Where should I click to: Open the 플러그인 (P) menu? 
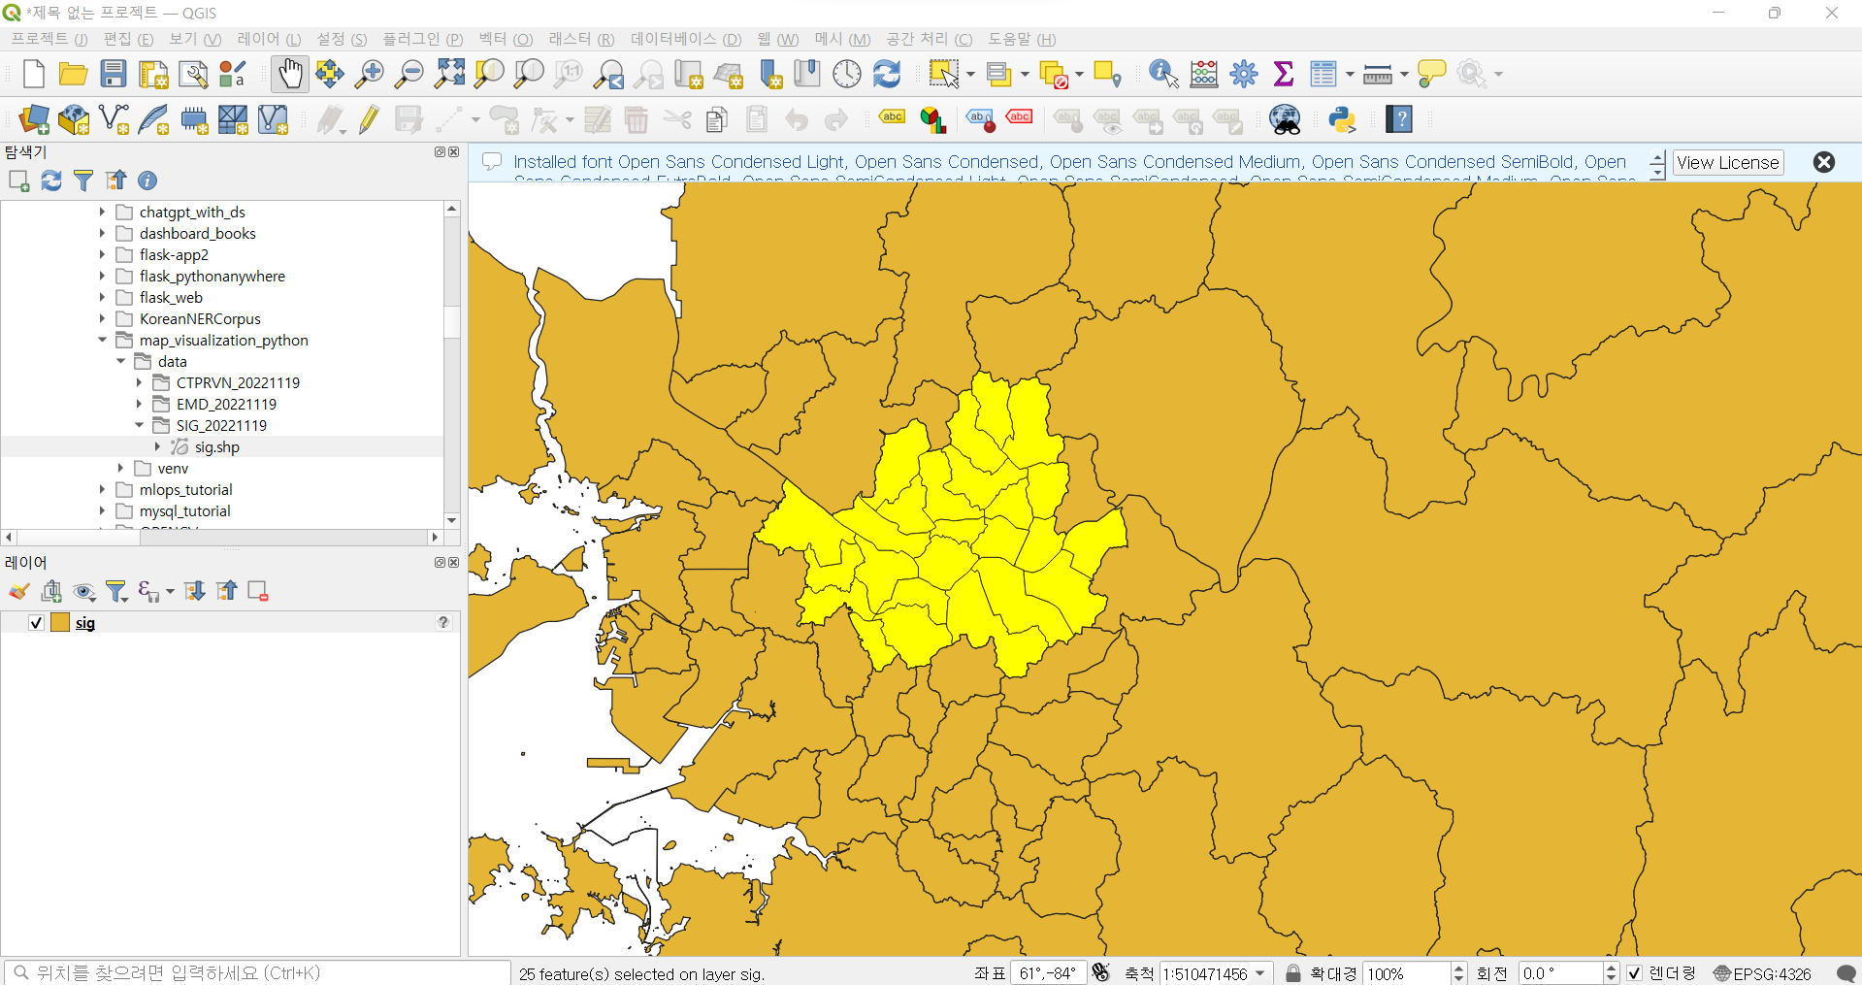(422, 39)
